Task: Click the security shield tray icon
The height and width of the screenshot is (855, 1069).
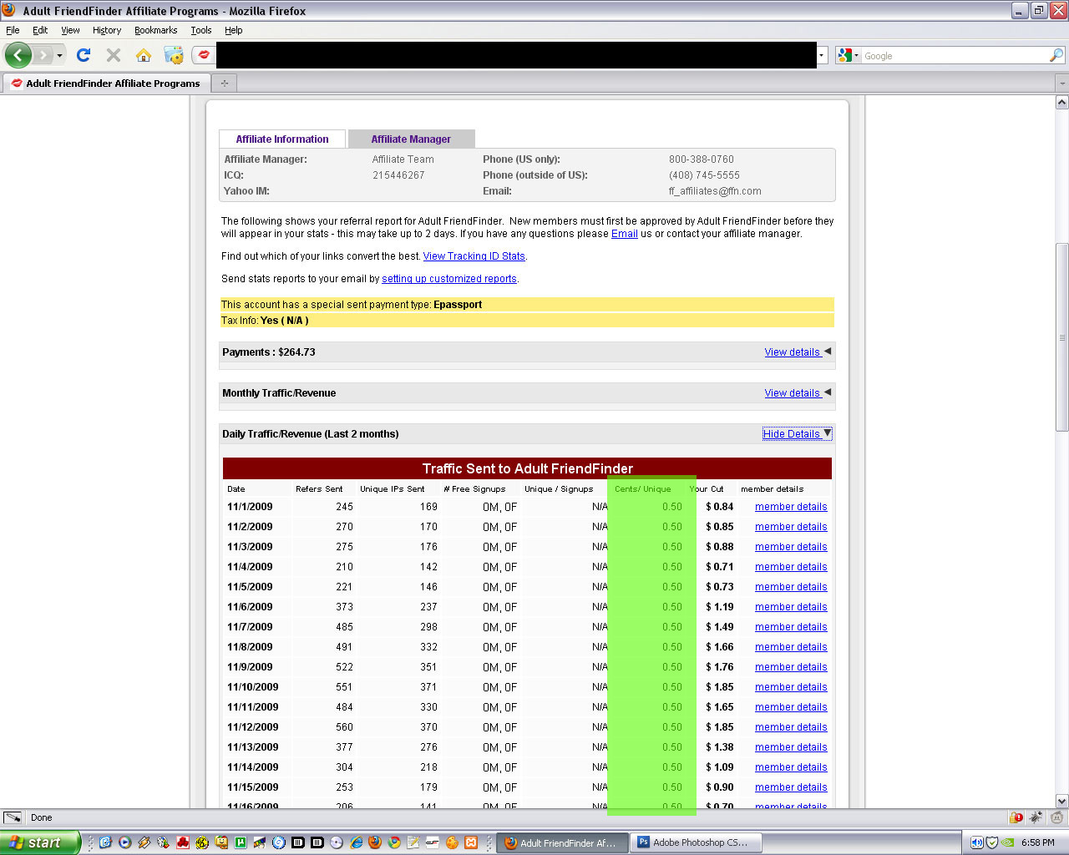Action: click(992, 842)
